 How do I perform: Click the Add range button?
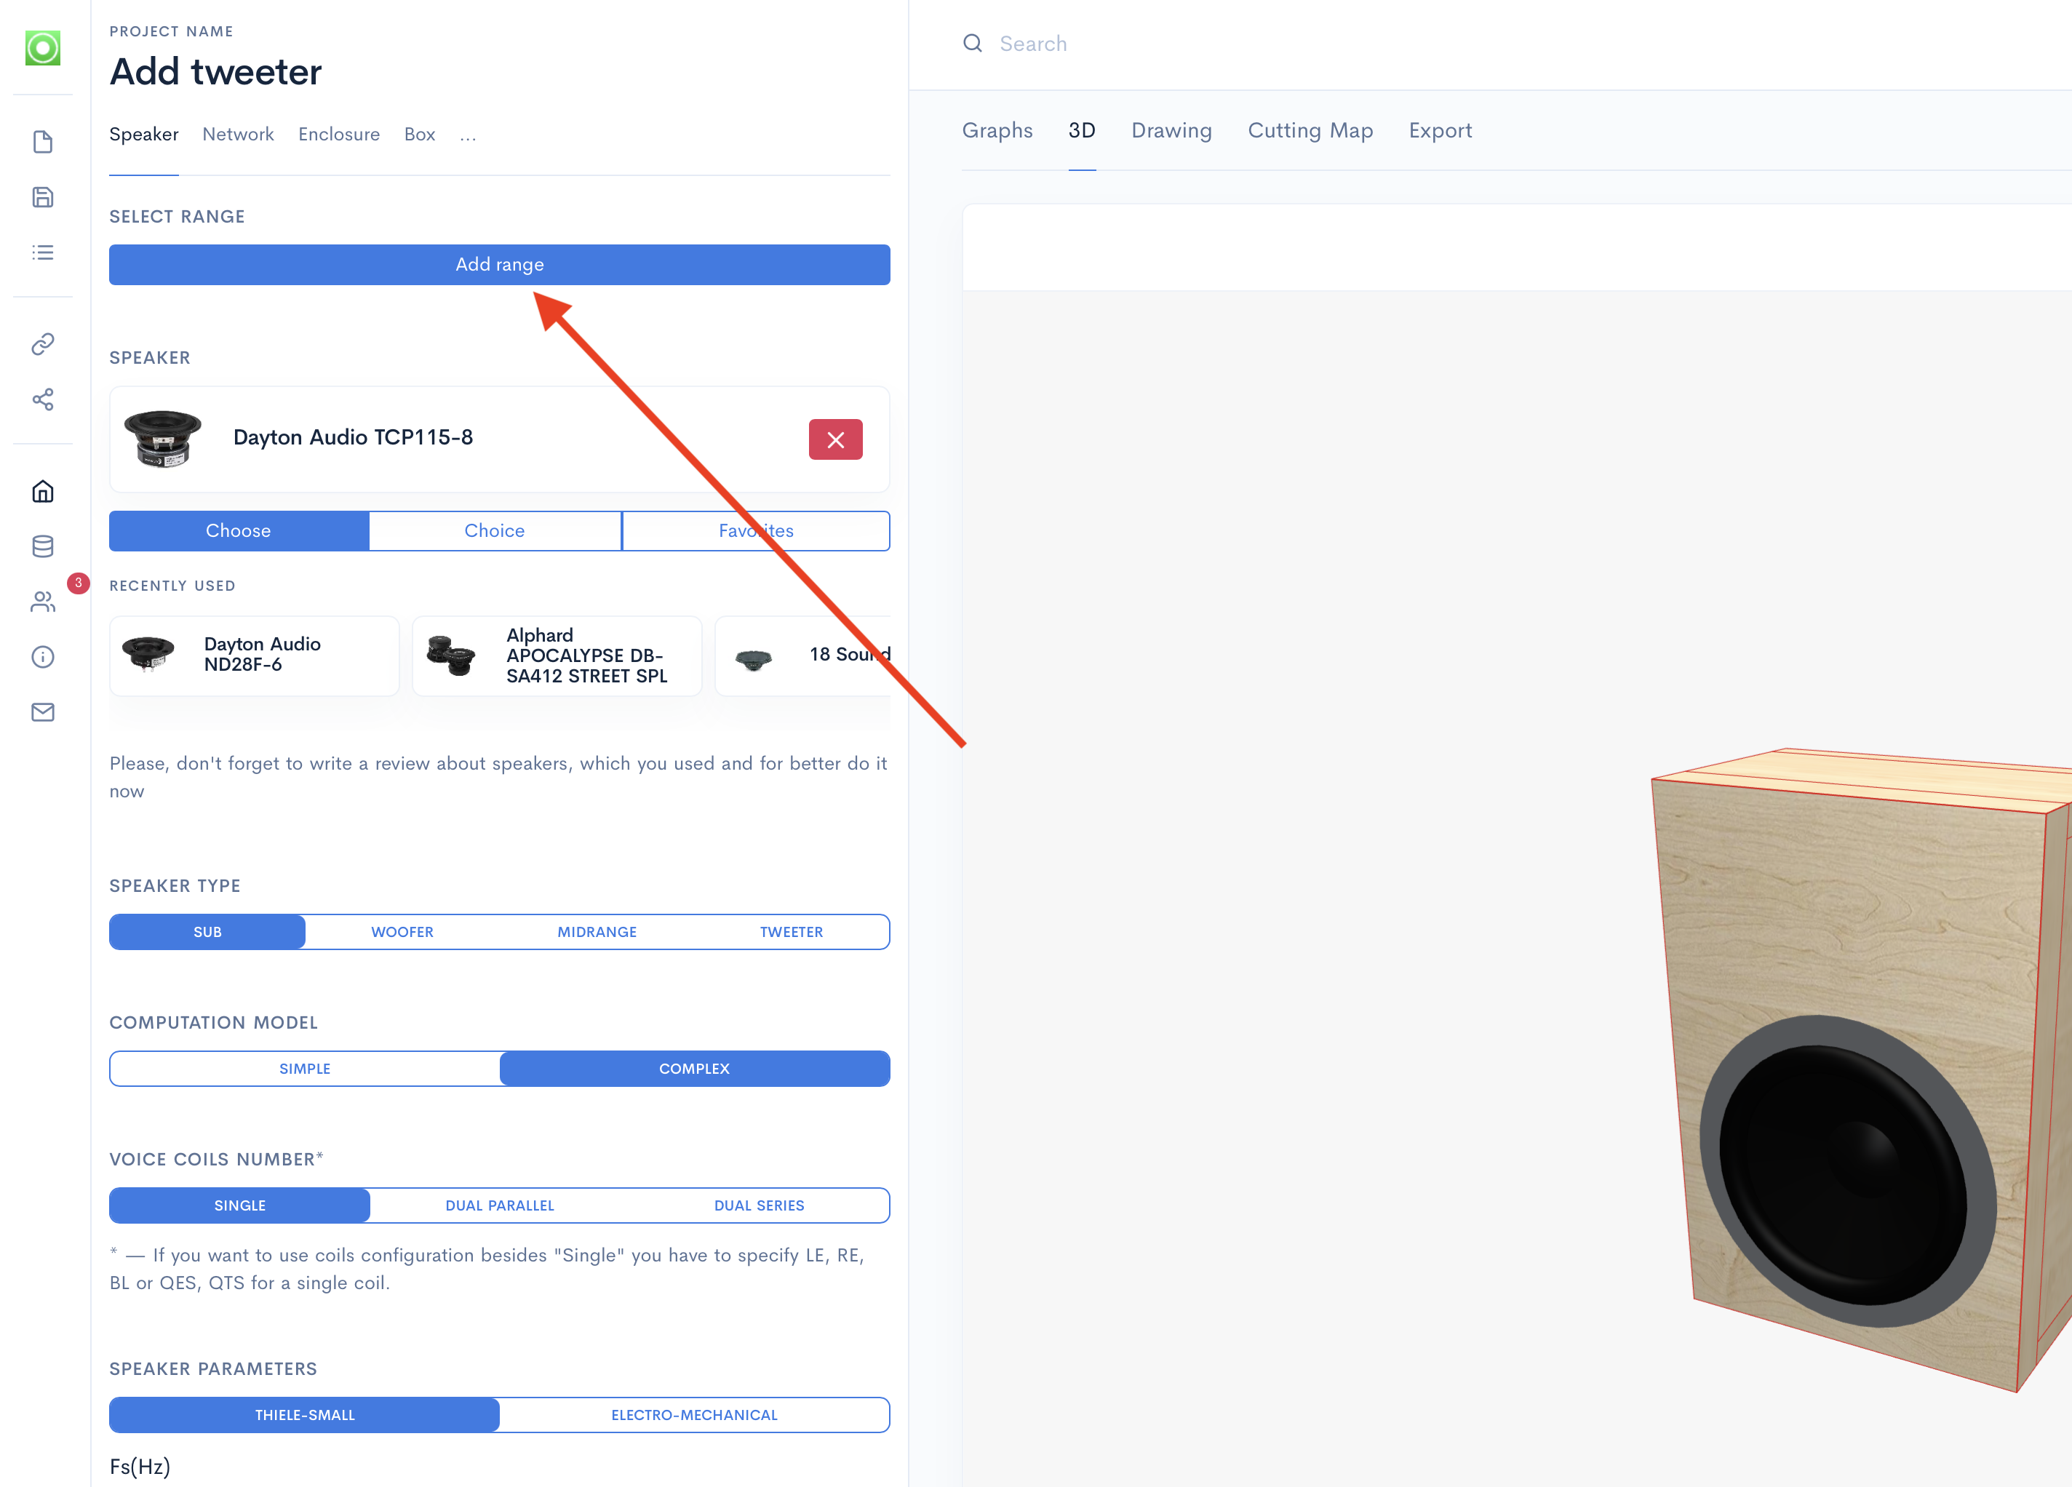coord(499,264)
